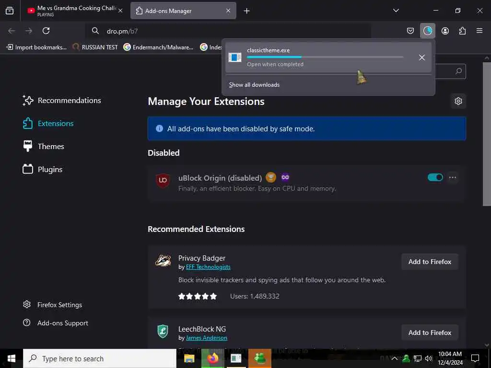Open the Pocket save icon
This screenshot has height=368, width=491.
(410, 31)
